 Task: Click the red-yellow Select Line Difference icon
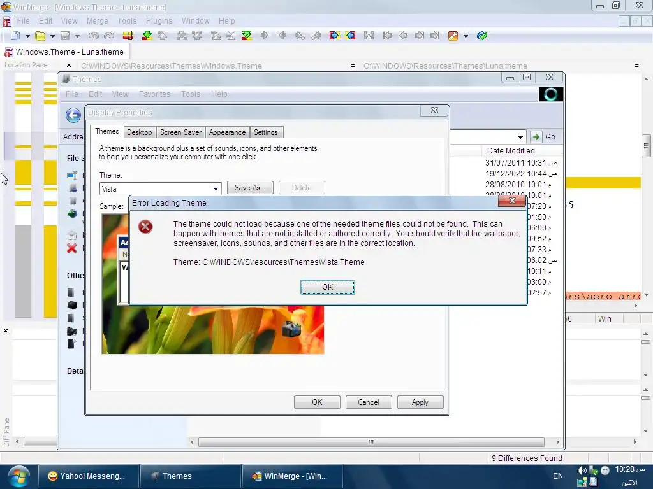(x=128, y=36)
